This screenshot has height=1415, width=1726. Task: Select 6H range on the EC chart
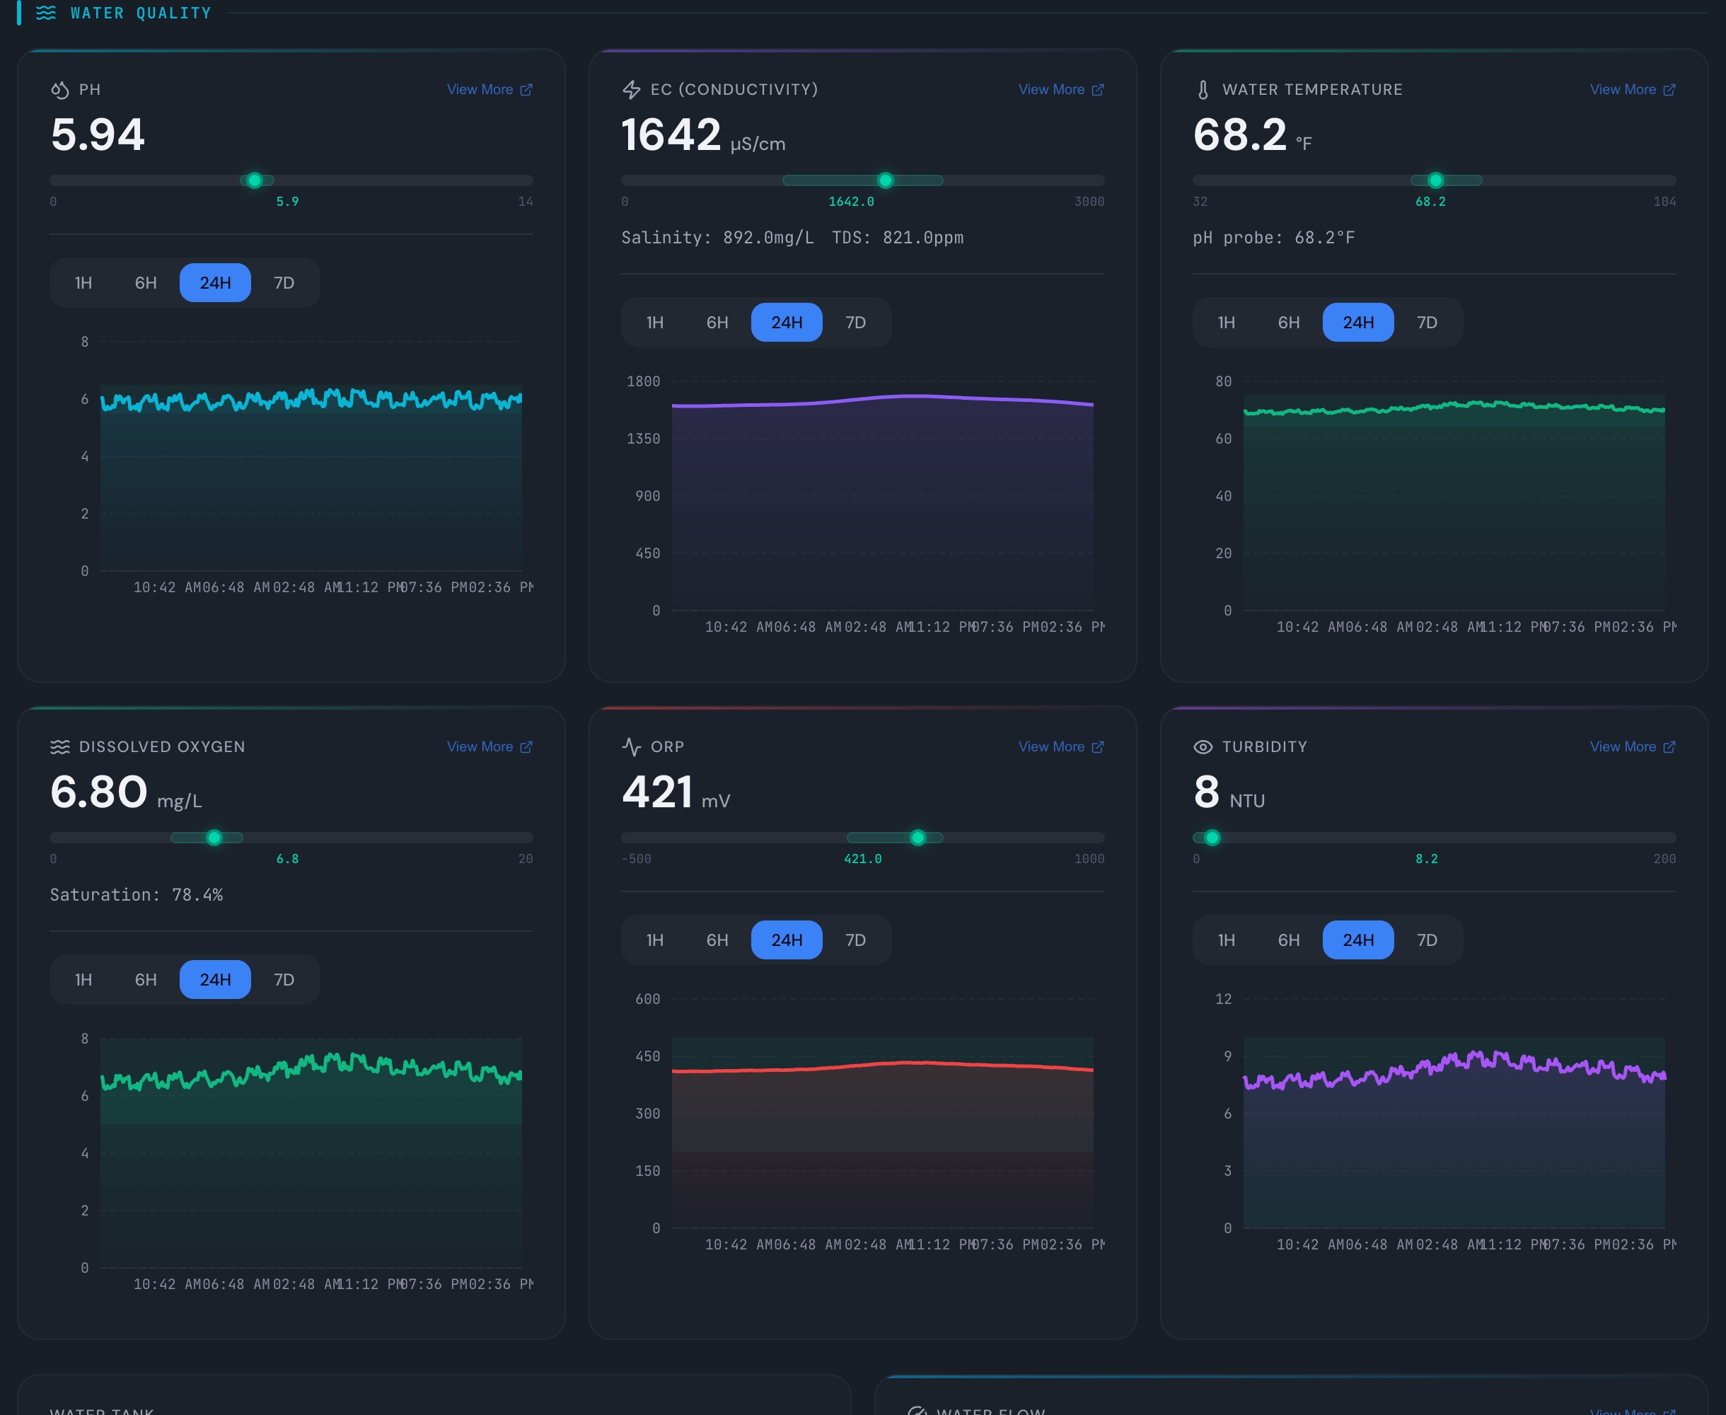tap(717, 323)
